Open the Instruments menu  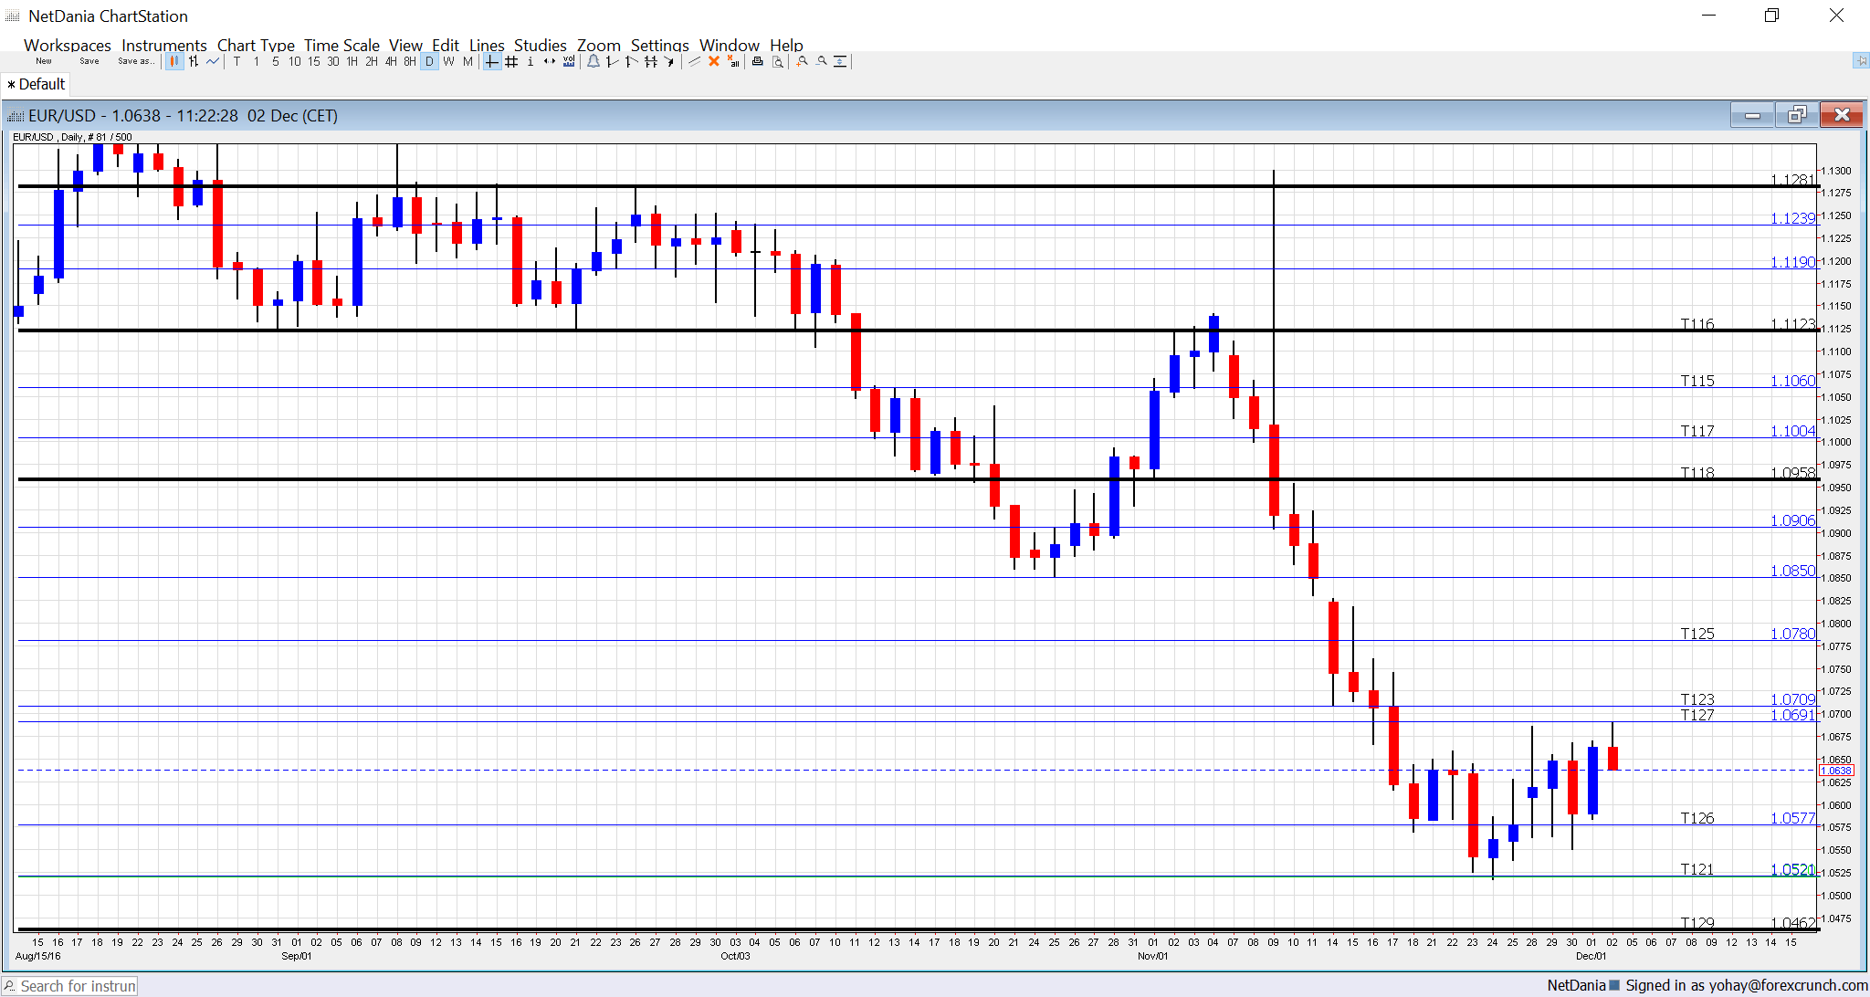click(x=163, y=45)
